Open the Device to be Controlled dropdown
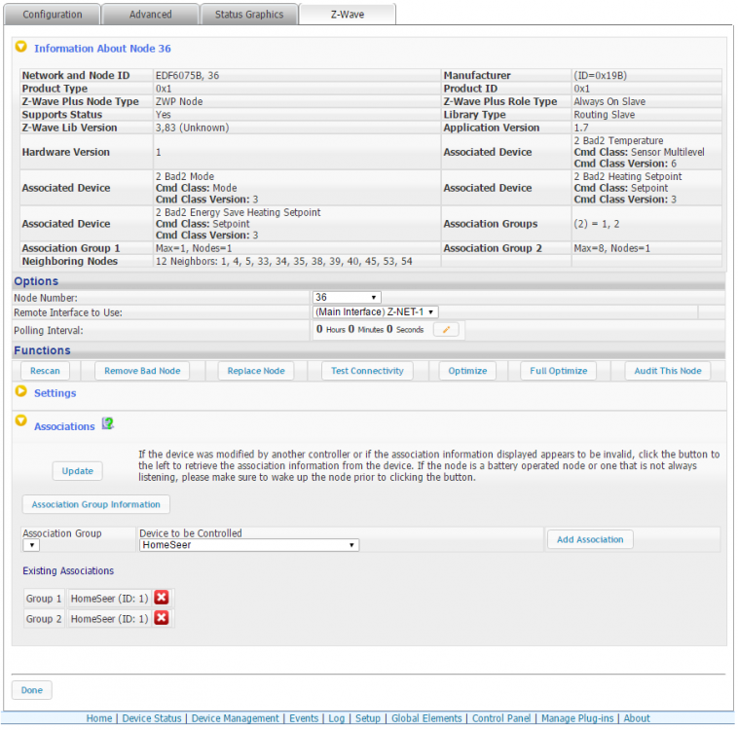Viewport: 738px width, 730px height. pyautogui.click(x=248, y=545)
